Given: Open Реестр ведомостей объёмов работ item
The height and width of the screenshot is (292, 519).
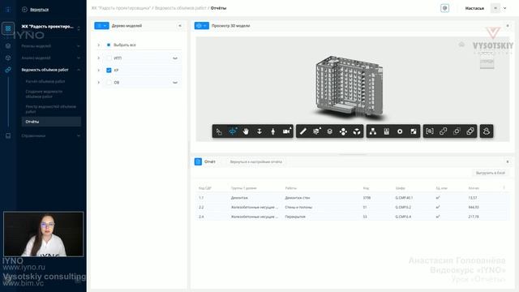Looking at the screenshot, I should (50, 109).
